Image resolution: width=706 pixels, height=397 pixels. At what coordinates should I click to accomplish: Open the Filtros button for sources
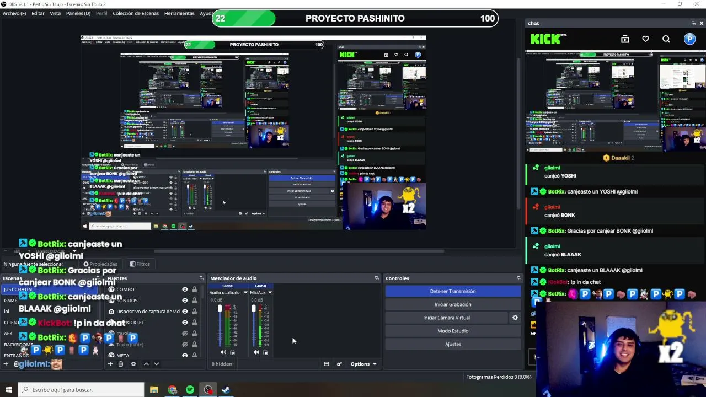coord(140,264)
